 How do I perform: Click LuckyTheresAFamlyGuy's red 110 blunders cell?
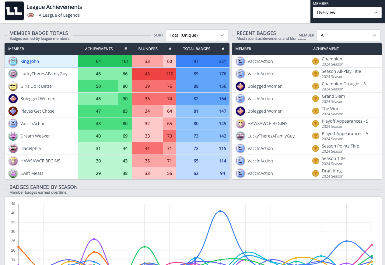(170, 74)
